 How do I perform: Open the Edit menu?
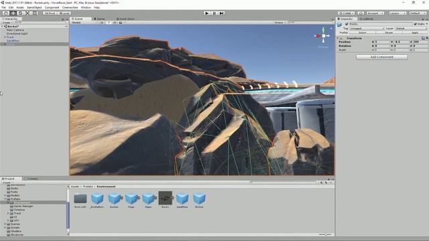pos(11,7)
